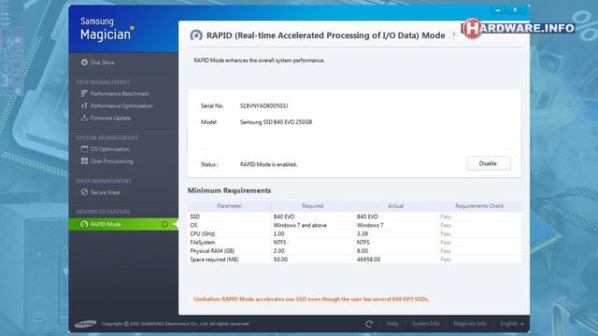Open Secure Erase page
This screenshot has width=598, height=336.
click(x=105, y=192)
